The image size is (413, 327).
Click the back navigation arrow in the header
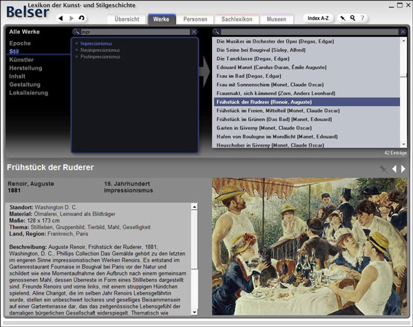61,18
